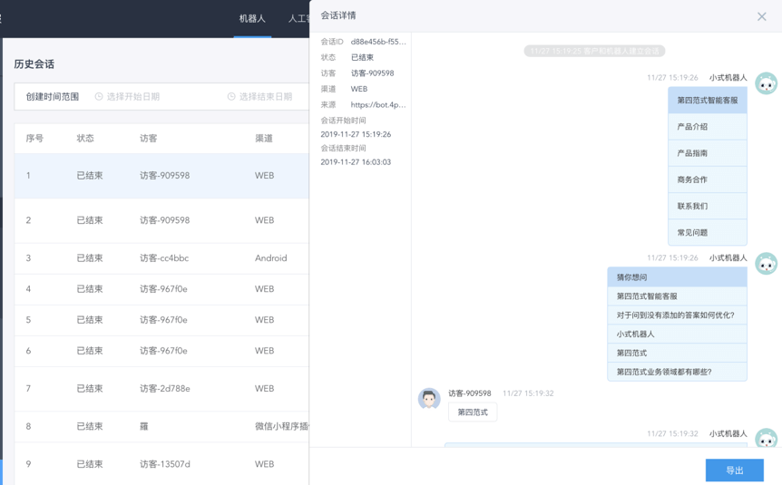Click the 导出 export button
Screen dimensions: 782x485
click(734, 470)
